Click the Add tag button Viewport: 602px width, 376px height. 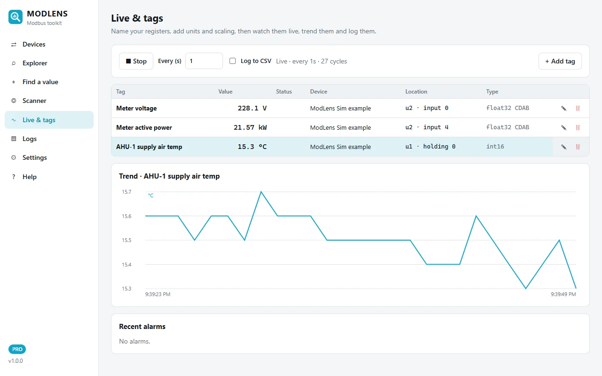[560, 61]
